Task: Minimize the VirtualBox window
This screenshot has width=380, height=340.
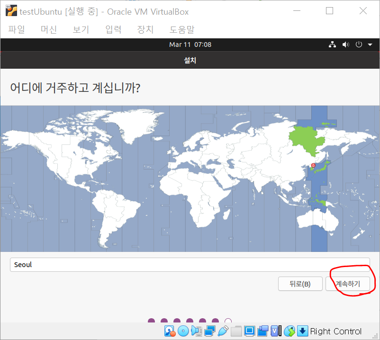Action: [297, 11]
